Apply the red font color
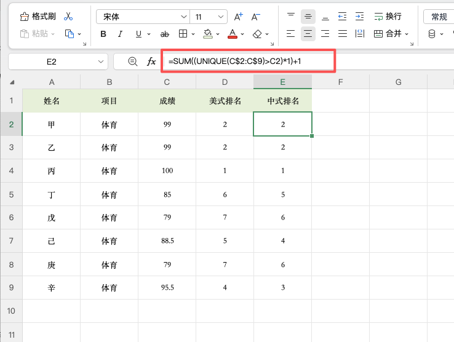The image size is (454, 342). [x=232, y=34]
